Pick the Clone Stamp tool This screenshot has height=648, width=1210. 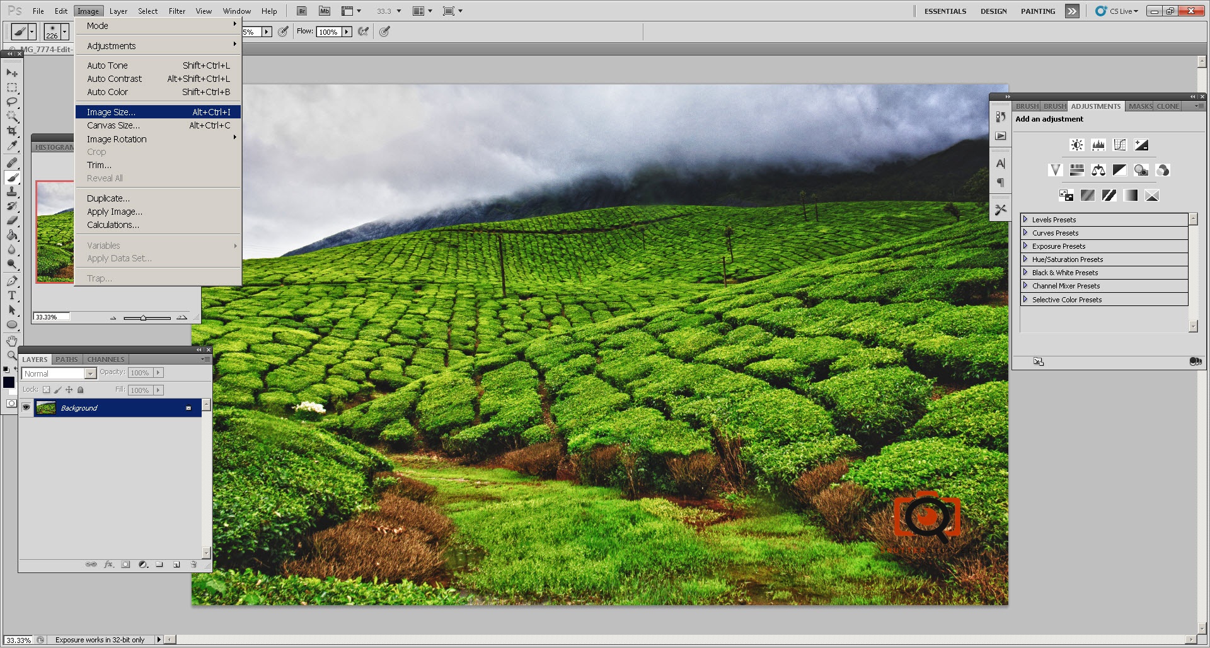(11, 192)
